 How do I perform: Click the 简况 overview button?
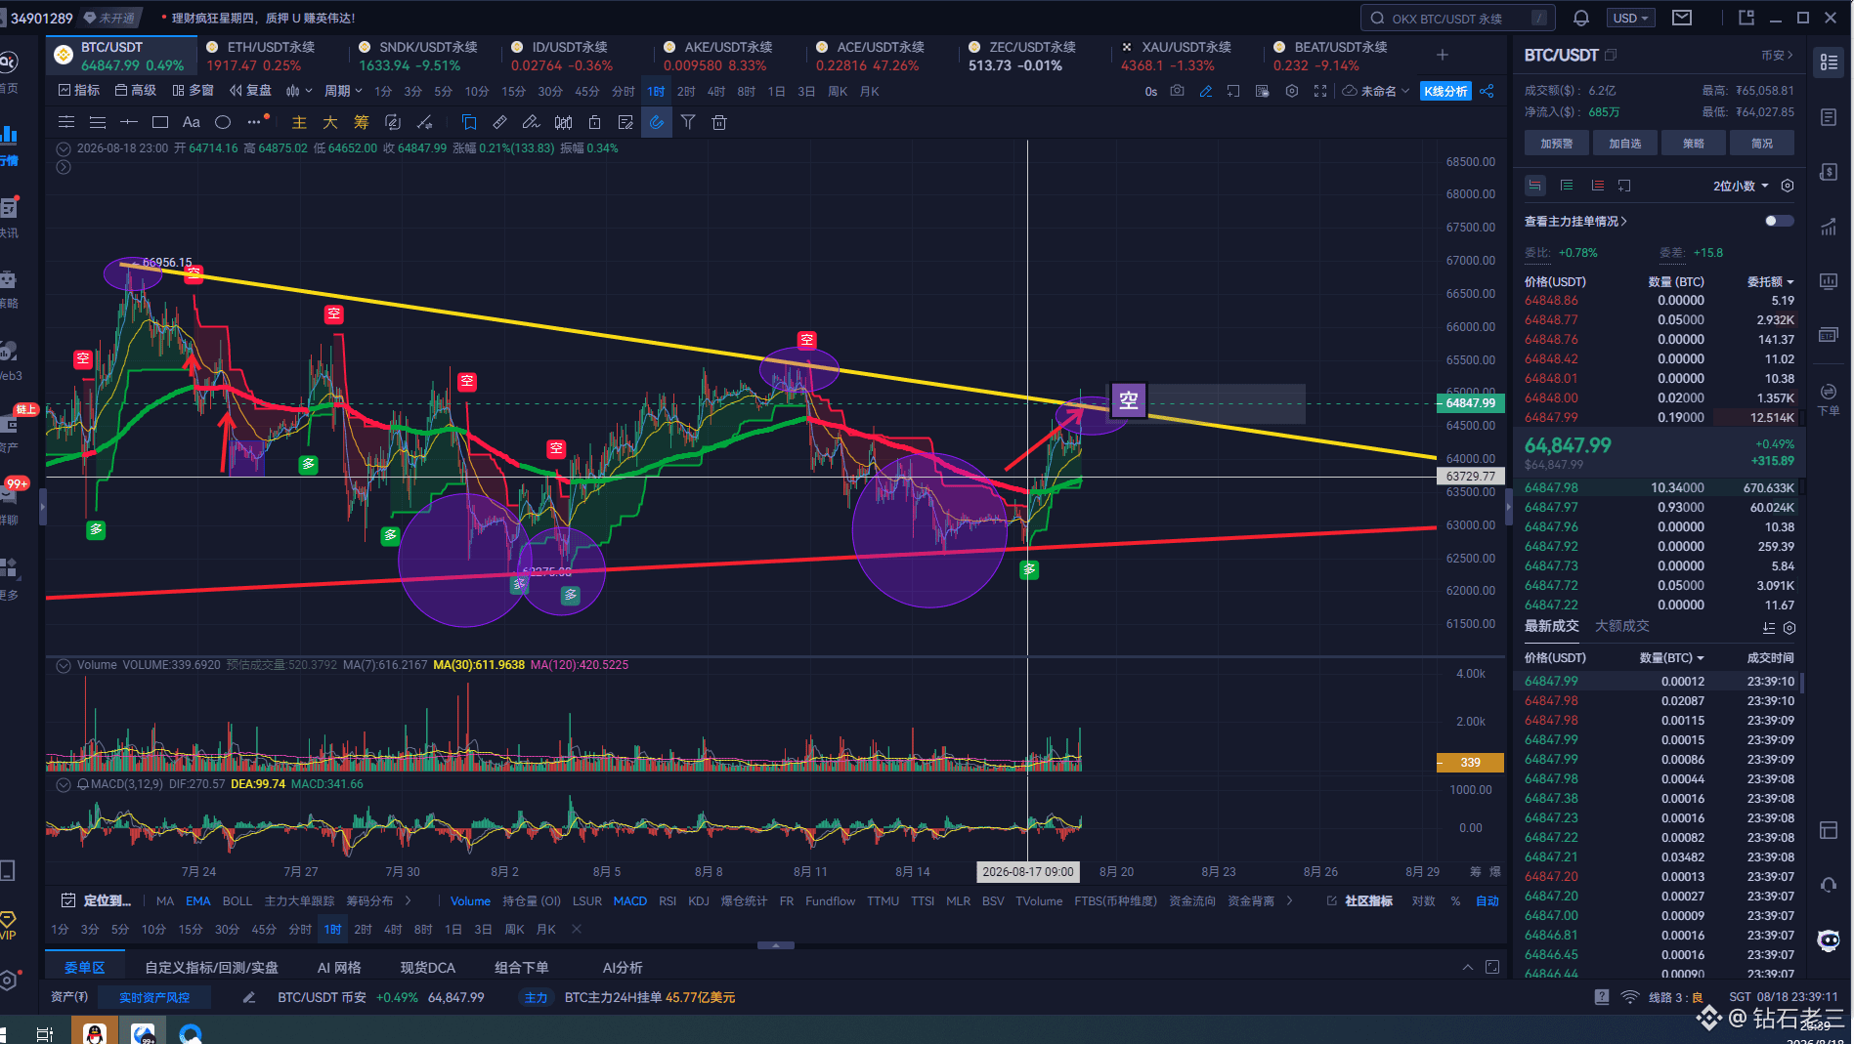[1762, 143]
